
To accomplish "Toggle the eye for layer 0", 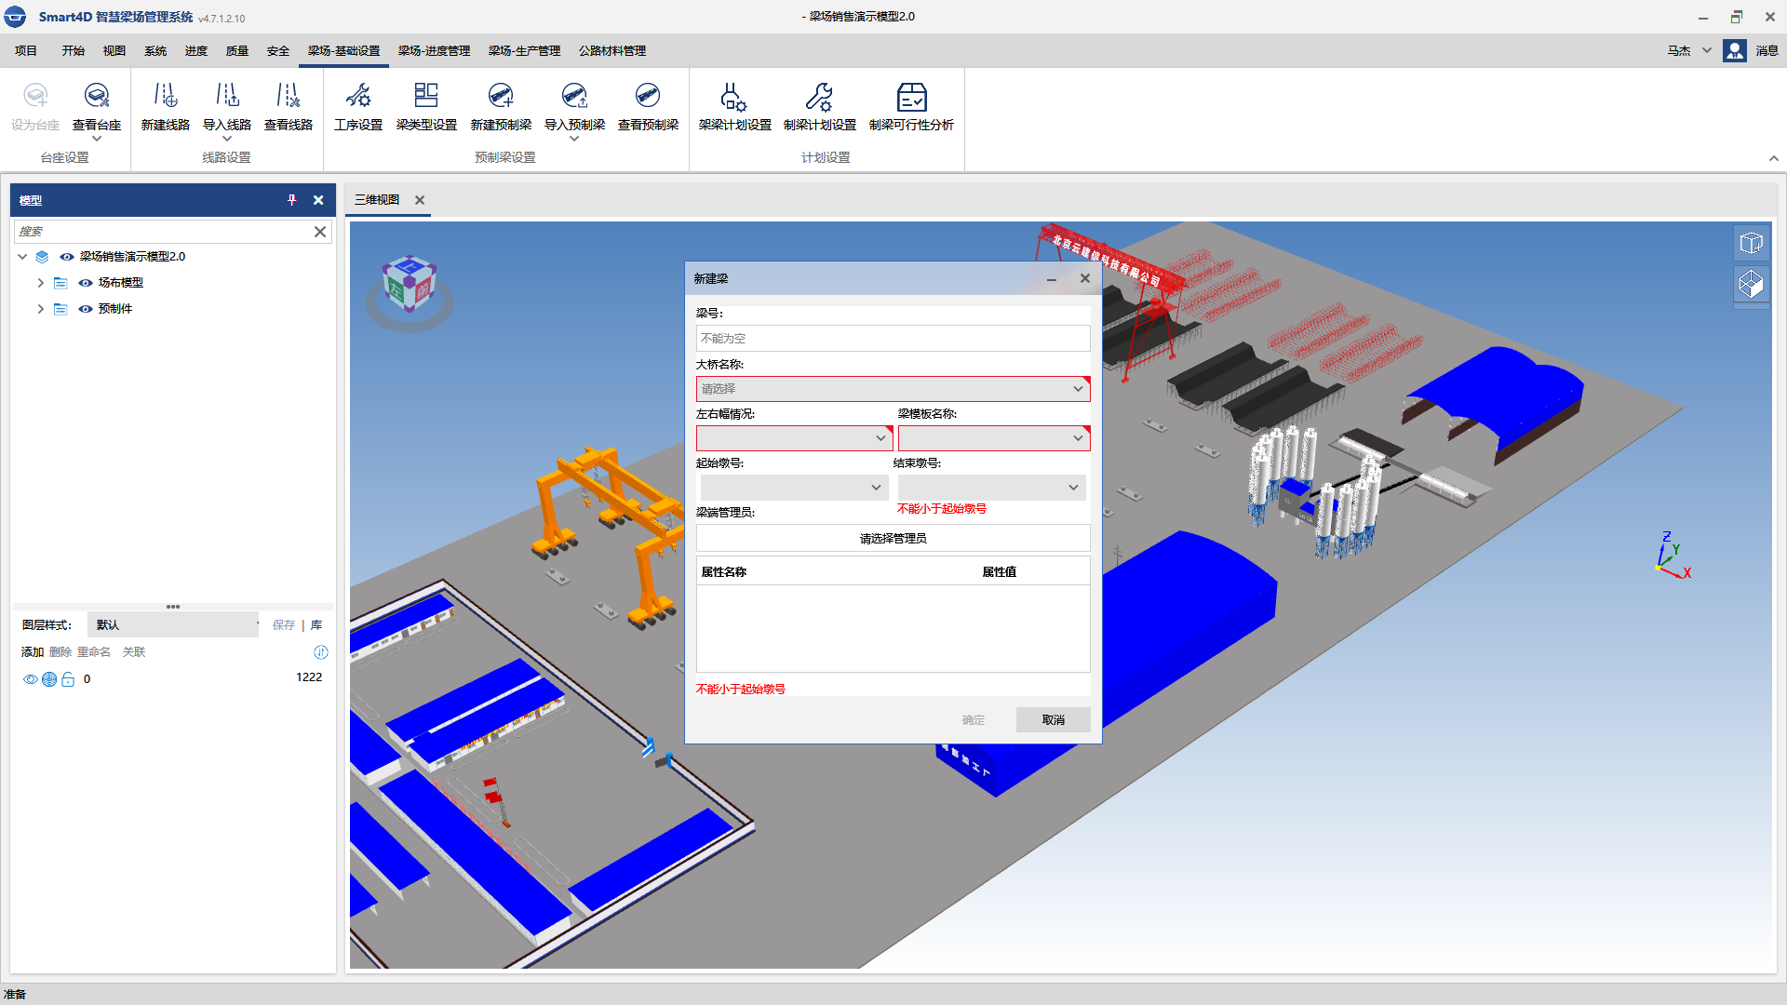I will [30, 679].
